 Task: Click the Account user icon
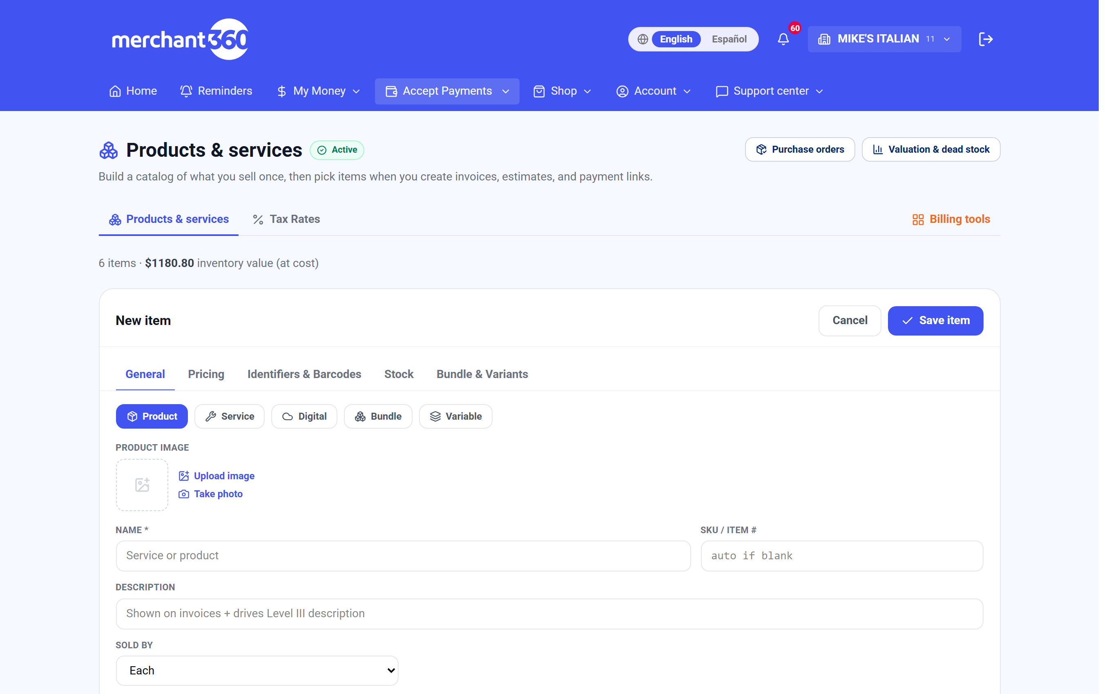tap(622, 91)
